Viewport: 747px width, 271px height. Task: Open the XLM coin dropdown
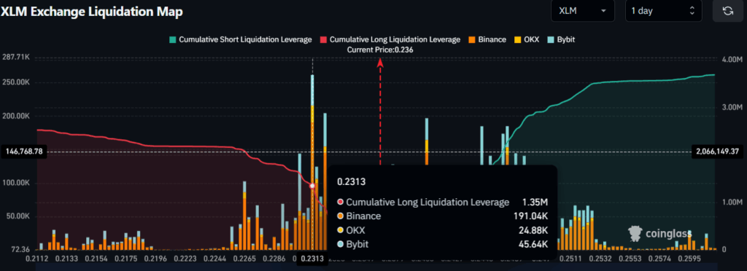[x=582, y=11]
